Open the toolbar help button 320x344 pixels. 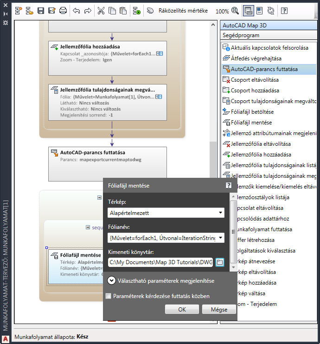click(x=284, y=11)
